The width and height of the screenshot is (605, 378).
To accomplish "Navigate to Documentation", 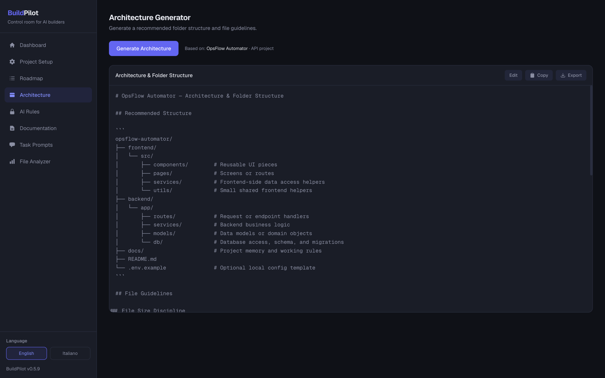I will (x=48, y=128).
